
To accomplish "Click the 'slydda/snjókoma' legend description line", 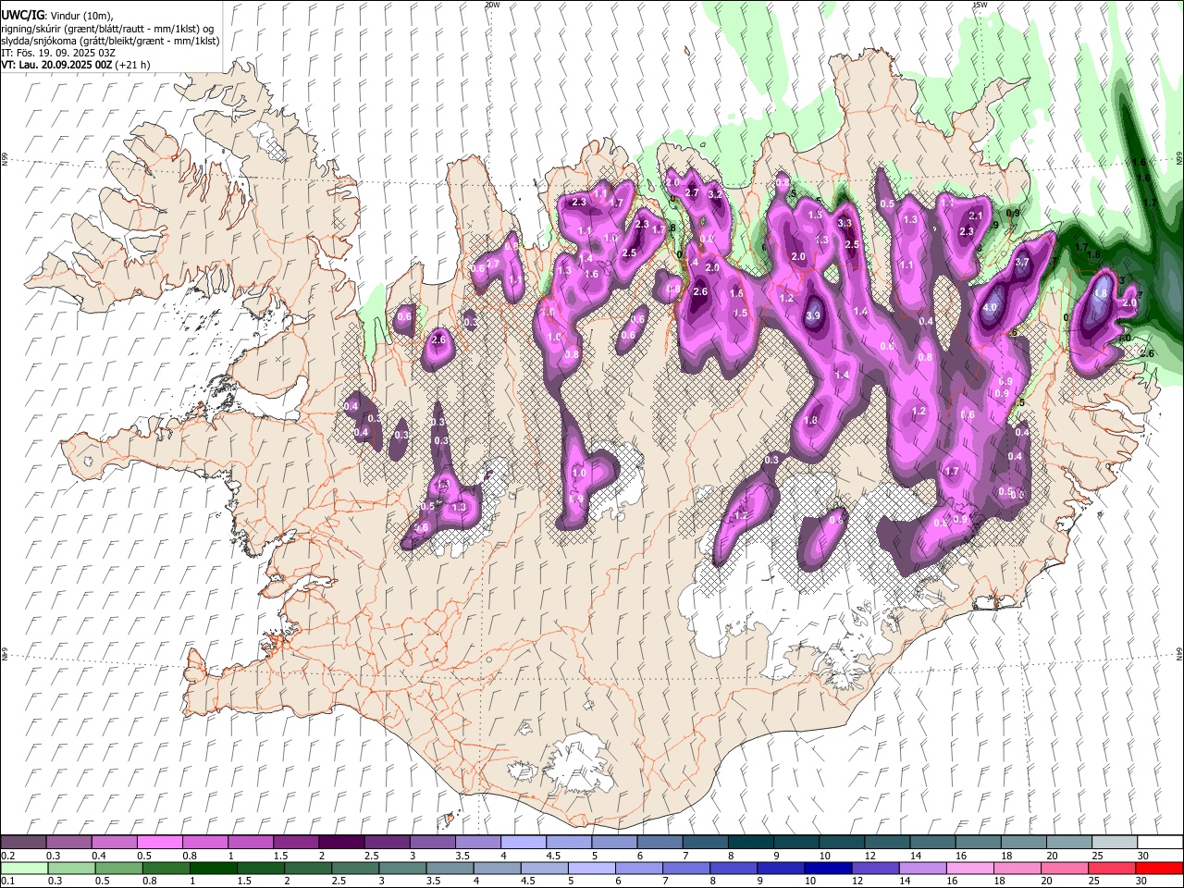I will (110, 40).
